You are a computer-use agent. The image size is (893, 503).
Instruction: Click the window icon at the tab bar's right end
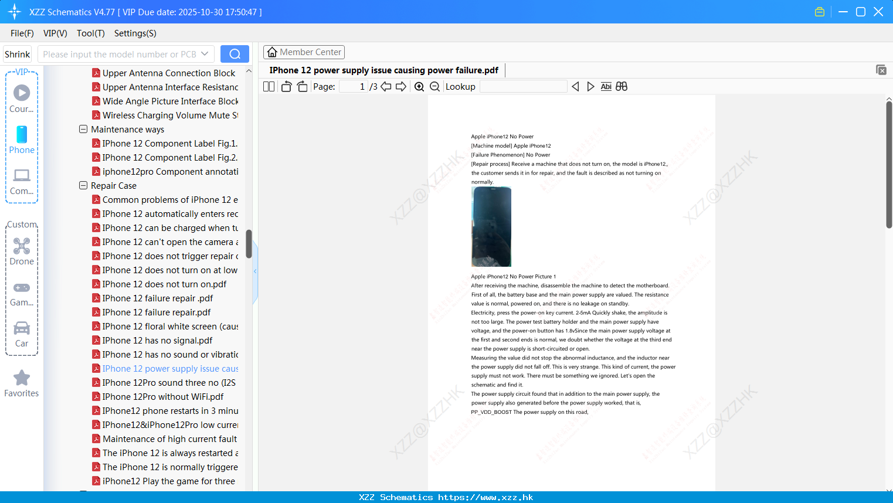[881, 70]
